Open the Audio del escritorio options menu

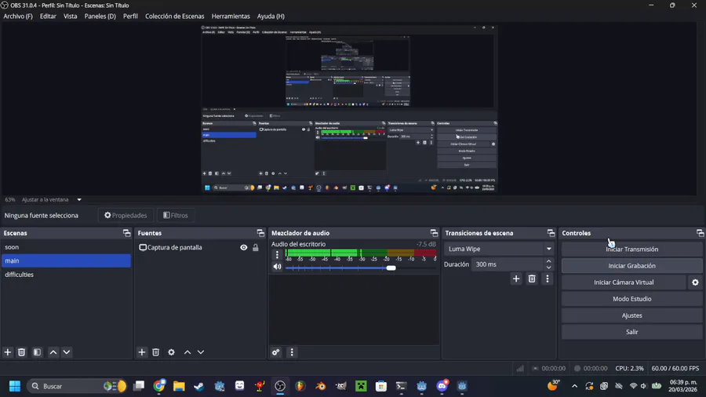tap(277, 255)
